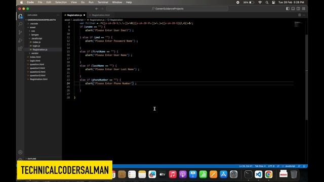Open the Explorer view in activity bar
This screenshot has height=182, width=324.
pos(20,16)
